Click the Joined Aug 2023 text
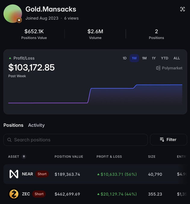The height and width of the screenshot is (204, 190). tap(42, 18)
